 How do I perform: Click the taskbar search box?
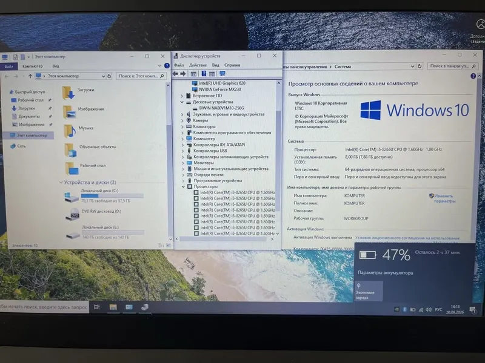pyautogui.click(x=44, y=307)
